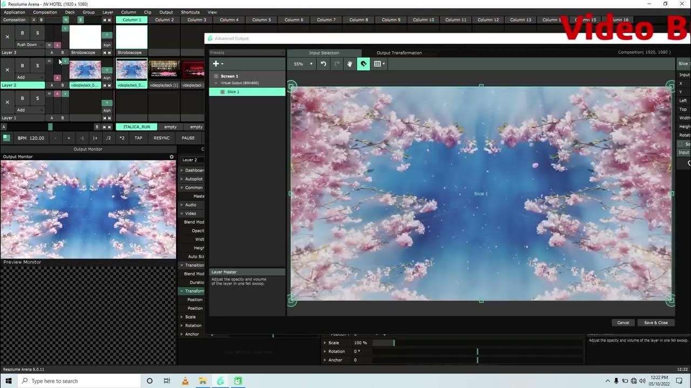Toggle the Screen 1 checkbox
The width and height of the screenshot is (691, 388).
[x=216, y=76]
